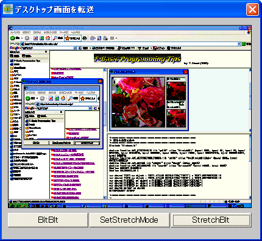
Task: Click the TEST icon in the title bar
Action: [x=8, y=9]
